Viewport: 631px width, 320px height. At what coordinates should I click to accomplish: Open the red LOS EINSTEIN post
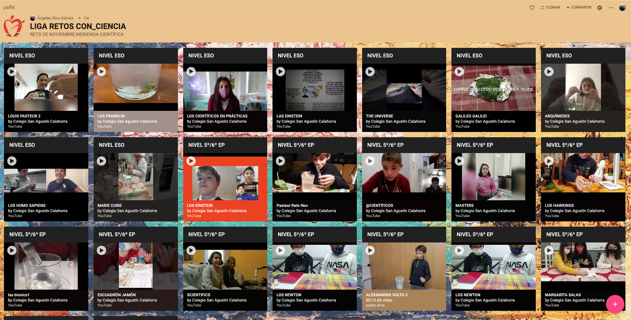click(225, 181)
